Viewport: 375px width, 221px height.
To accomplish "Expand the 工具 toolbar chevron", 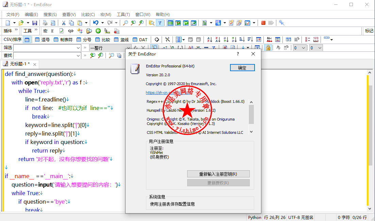I will (36, 30).
